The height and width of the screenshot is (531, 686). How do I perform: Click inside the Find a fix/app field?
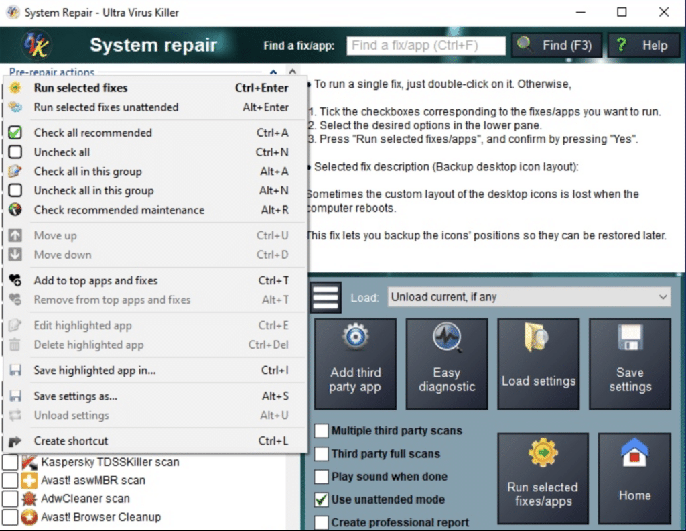(425, 45)
